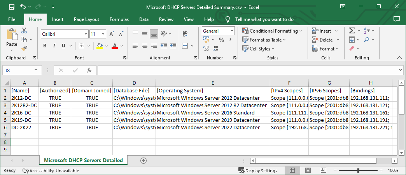The width and height of the screenshot is (406, 175).
Task: Switch to the Insert tab
Action: coord(58,19)
